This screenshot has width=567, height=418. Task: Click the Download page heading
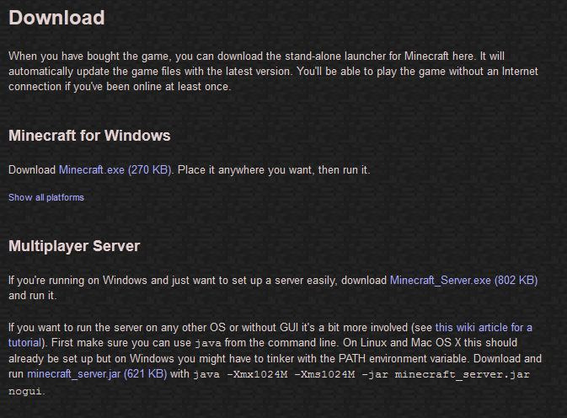point(56,18)
